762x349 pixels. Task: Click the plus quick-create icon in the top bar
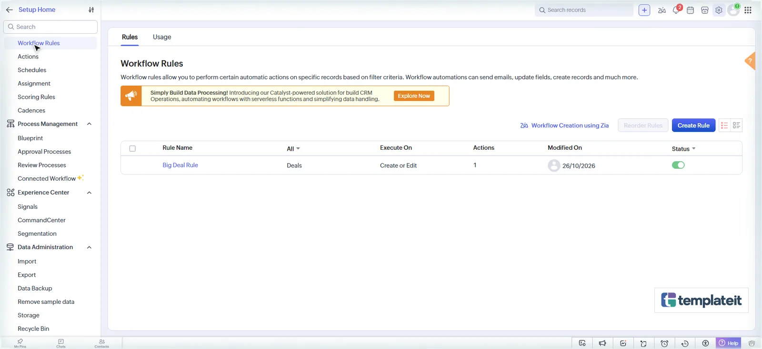coord(644,10)
